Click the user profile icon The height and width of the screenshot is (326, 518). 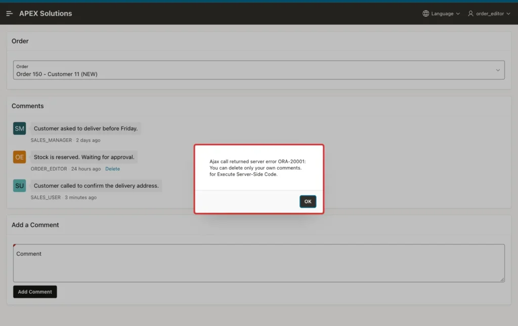470,14
